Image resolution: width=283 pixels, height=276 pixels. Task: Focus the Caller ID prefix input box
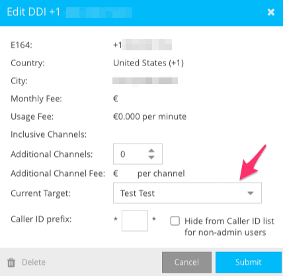pos(135,220)
